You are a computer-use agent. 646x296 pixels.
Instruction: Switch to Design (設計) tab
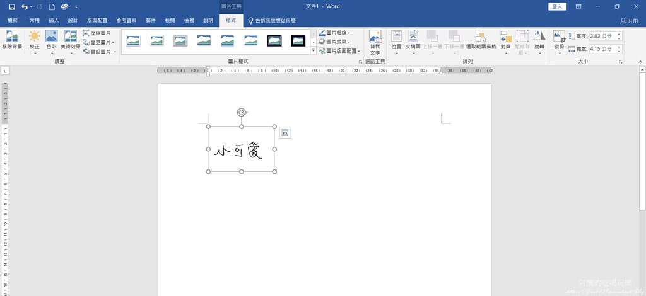tap(73, 21)
